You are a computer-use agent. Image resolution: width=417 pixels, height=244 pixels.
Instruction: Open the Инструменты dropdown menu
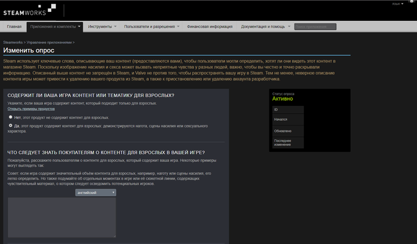[x=102, y=27]
